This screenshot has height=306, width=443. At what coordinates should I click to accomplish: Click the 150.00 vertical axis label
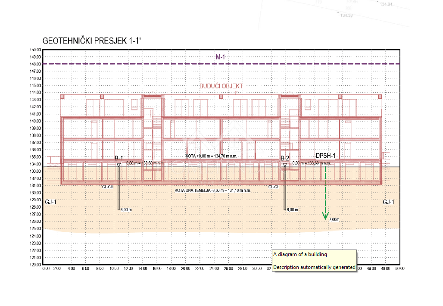click(x=35, y=50)
